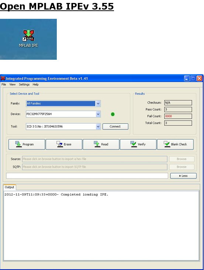Open the MPLAB IPE desktop shortcut icon
Viewport: 204px width, 270px height.
click(x=28, y=36)
